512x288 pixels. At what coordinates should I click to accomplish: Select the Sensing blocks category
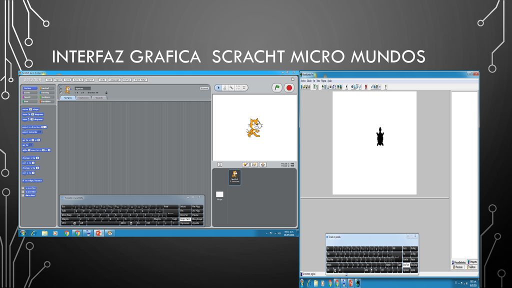[x=46, y=92]
